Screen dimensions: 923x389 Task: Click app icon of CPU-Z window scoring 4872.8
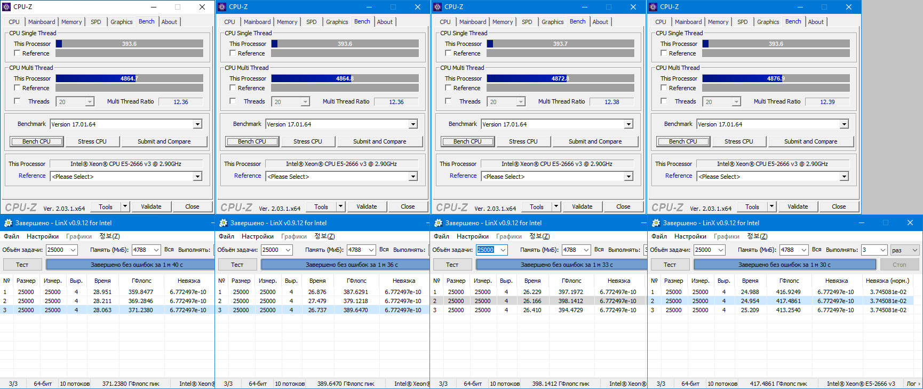[437, 7]
